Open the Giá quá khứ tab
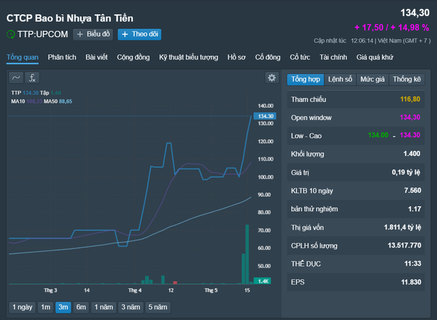 [374, 57]
